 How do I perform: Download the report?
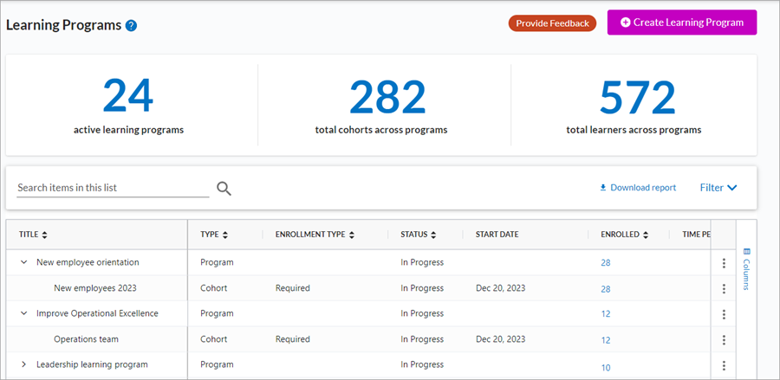(638, 187)
